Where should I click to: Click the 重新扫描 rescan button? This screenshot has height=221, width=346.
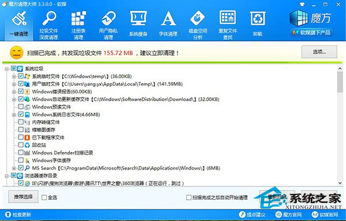pos(277,197)
